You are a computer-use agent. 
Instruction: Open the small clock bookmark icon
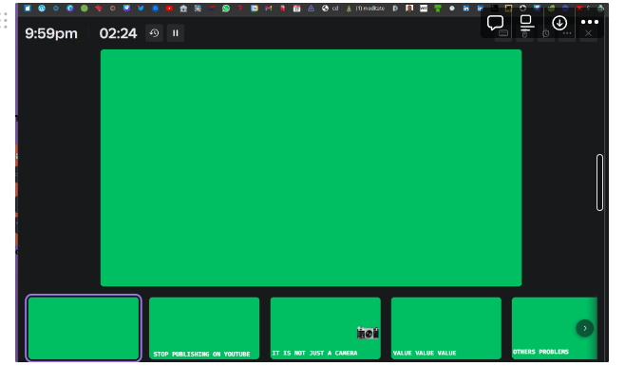coord(452,9)
